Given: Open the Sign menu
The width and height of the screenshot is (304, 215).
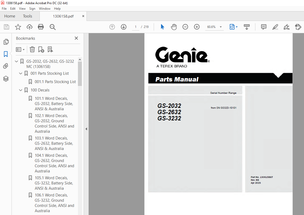Looking at the screenshot, I should coord(32,9).
